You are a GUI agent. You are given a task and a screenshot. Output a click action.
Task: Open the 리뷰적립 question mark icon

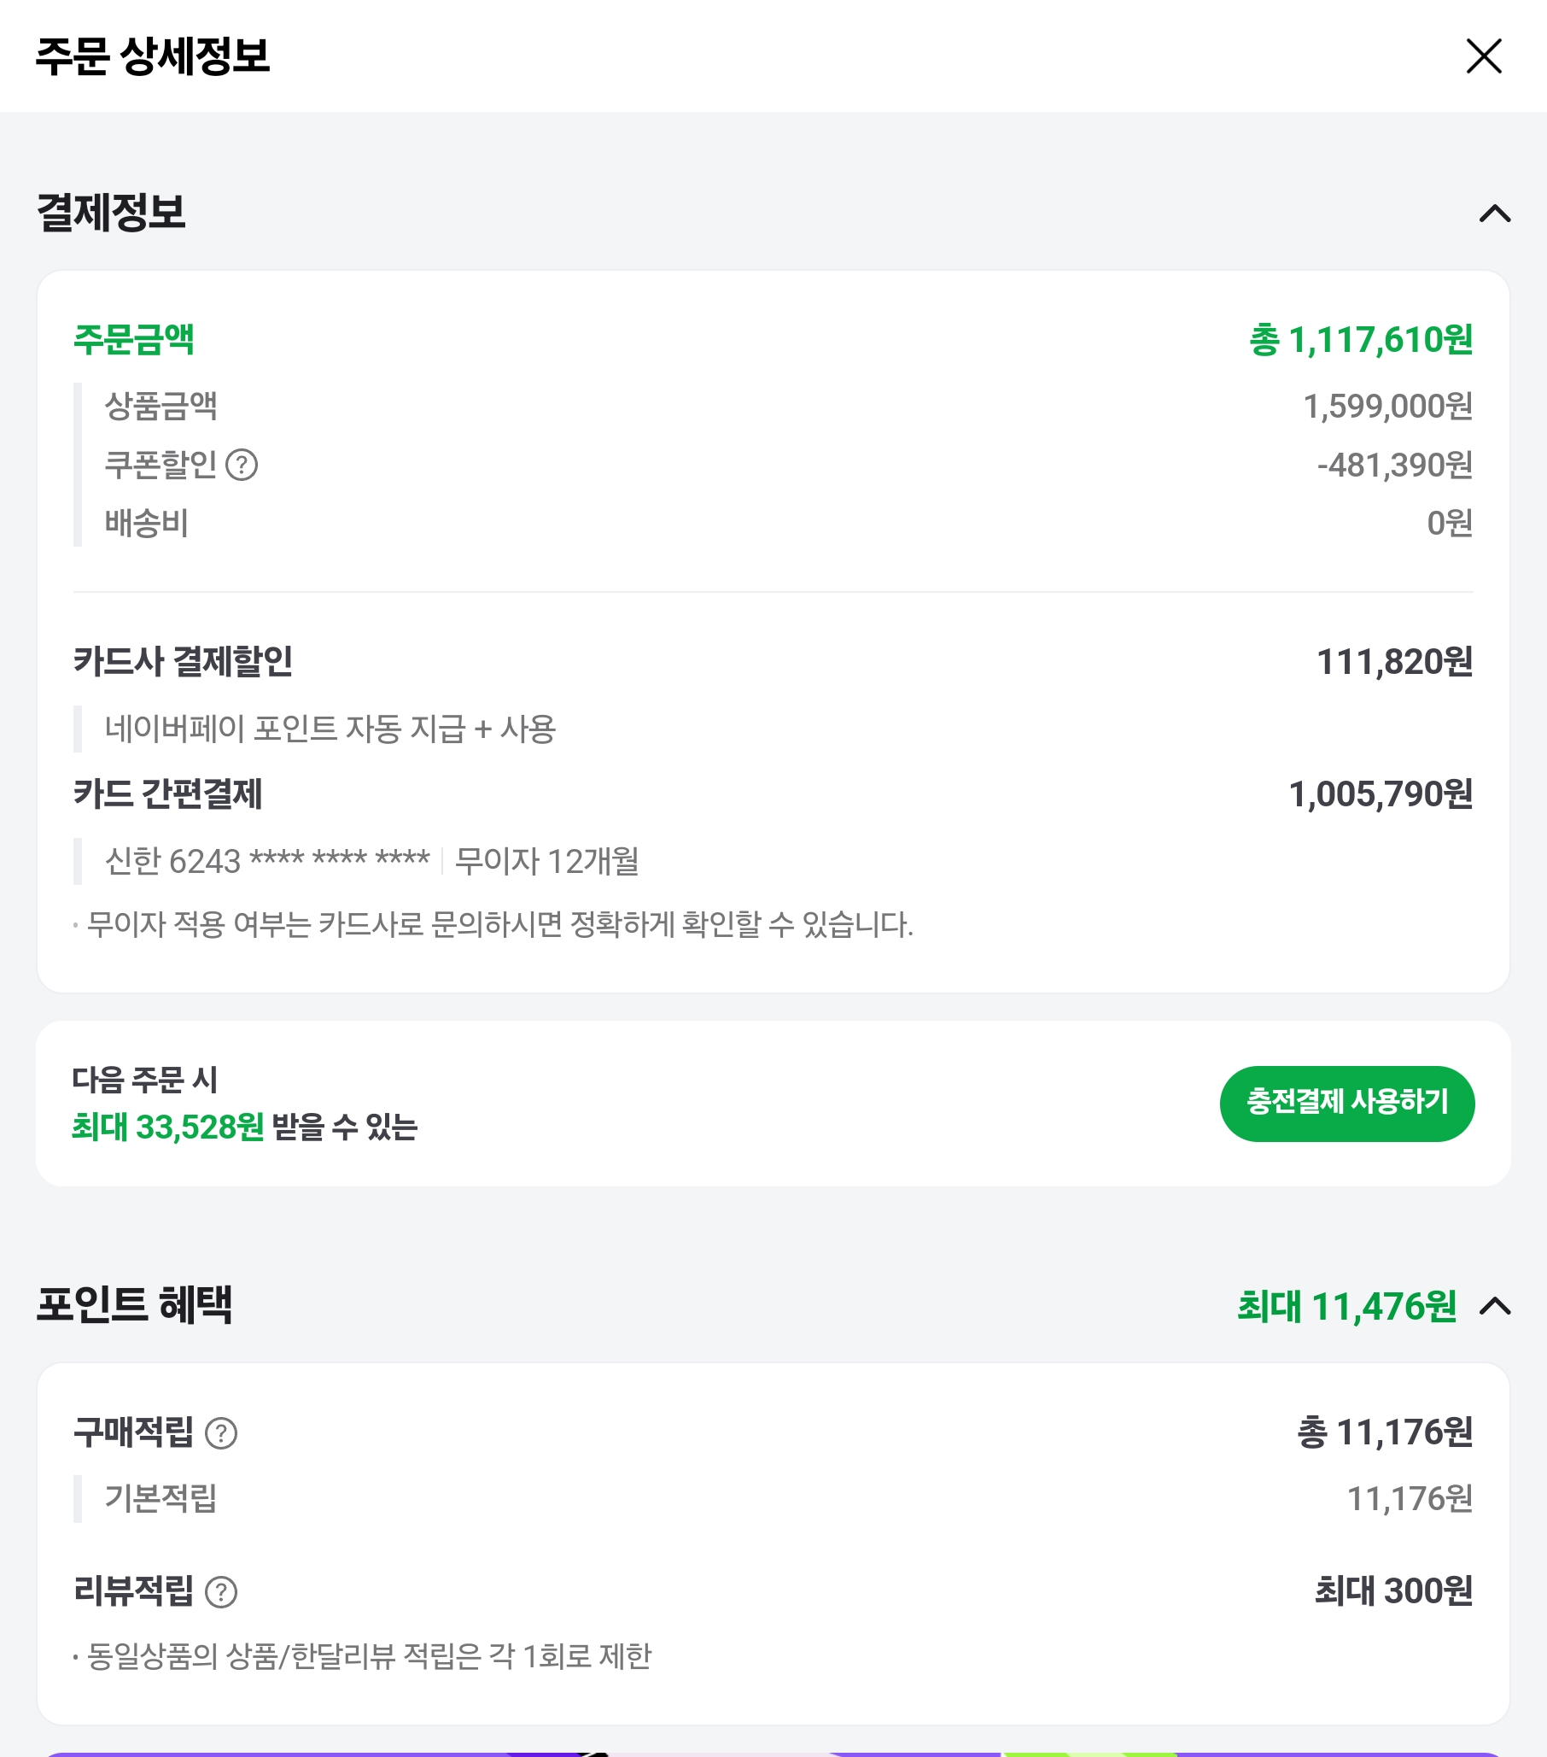point(222,1591)
